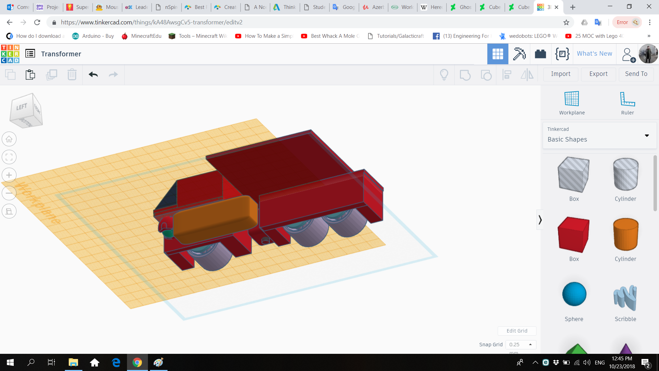The height and width of the screenshot is (371, 659).
Task: Open the Bricks editor mode
Action: (x=540, y=54)
